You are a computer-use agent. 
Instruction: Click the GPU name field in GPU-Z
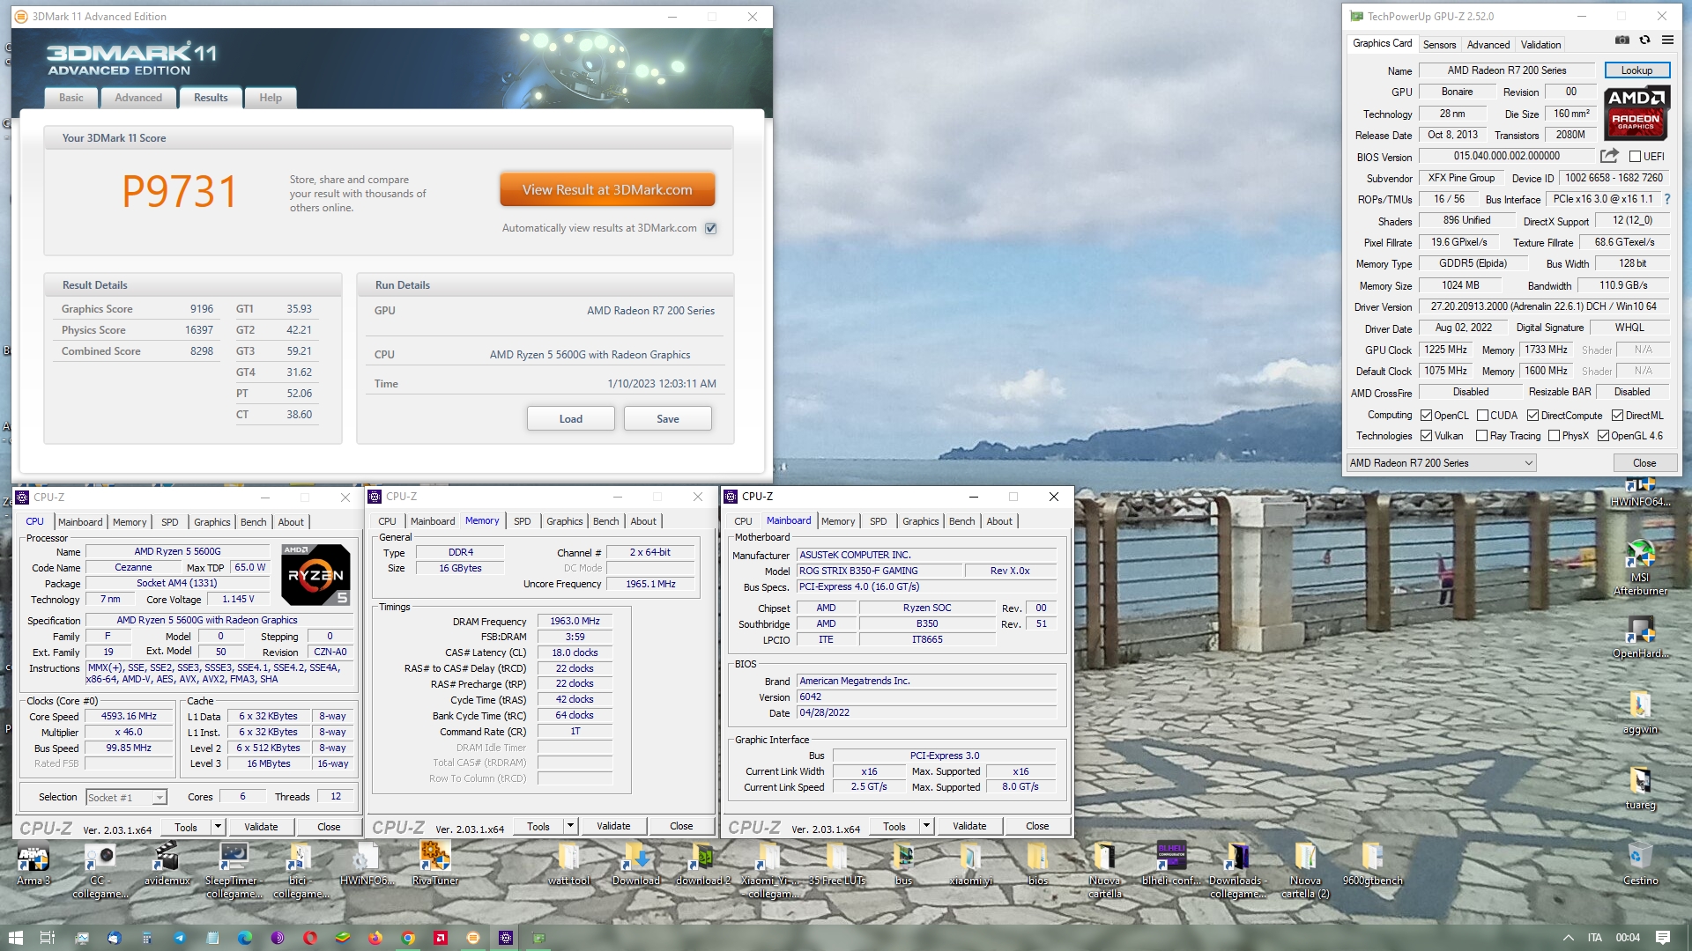[1506, 70]
